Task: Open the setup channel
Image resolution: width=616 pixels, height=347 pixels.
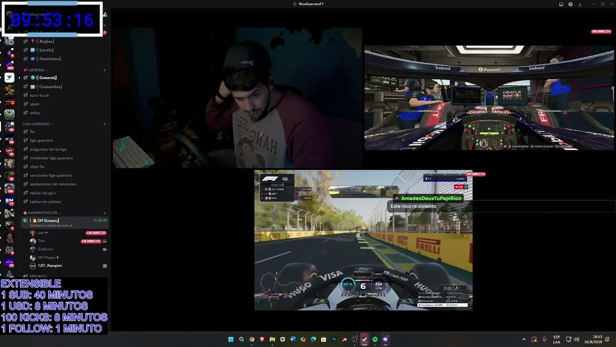Action: (x=64, y=113)
